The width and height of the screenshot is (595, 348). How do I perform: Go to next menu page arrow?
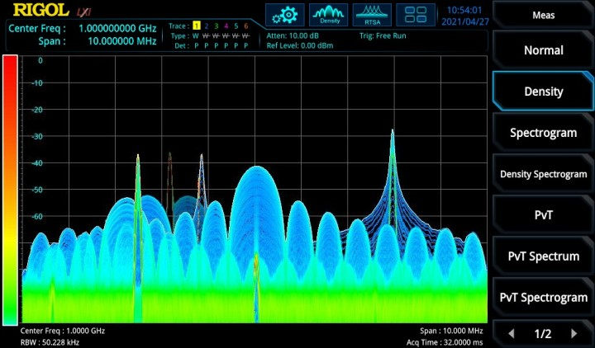click(574, 334)
